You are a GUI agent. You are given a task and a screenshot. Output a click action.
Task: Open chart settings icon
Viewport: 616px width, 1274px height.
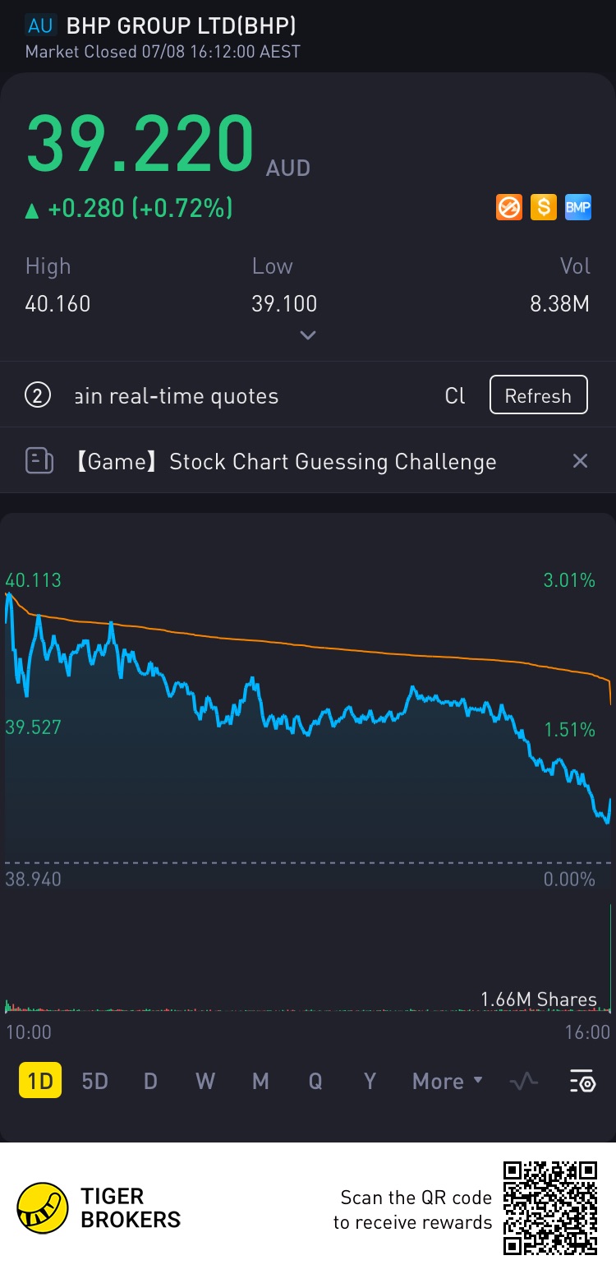coord(582,1081)
